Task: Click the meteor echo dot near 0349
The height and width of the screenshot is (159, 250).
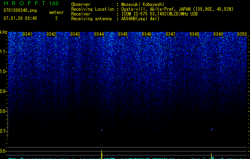Action: [x=212, y=130]
